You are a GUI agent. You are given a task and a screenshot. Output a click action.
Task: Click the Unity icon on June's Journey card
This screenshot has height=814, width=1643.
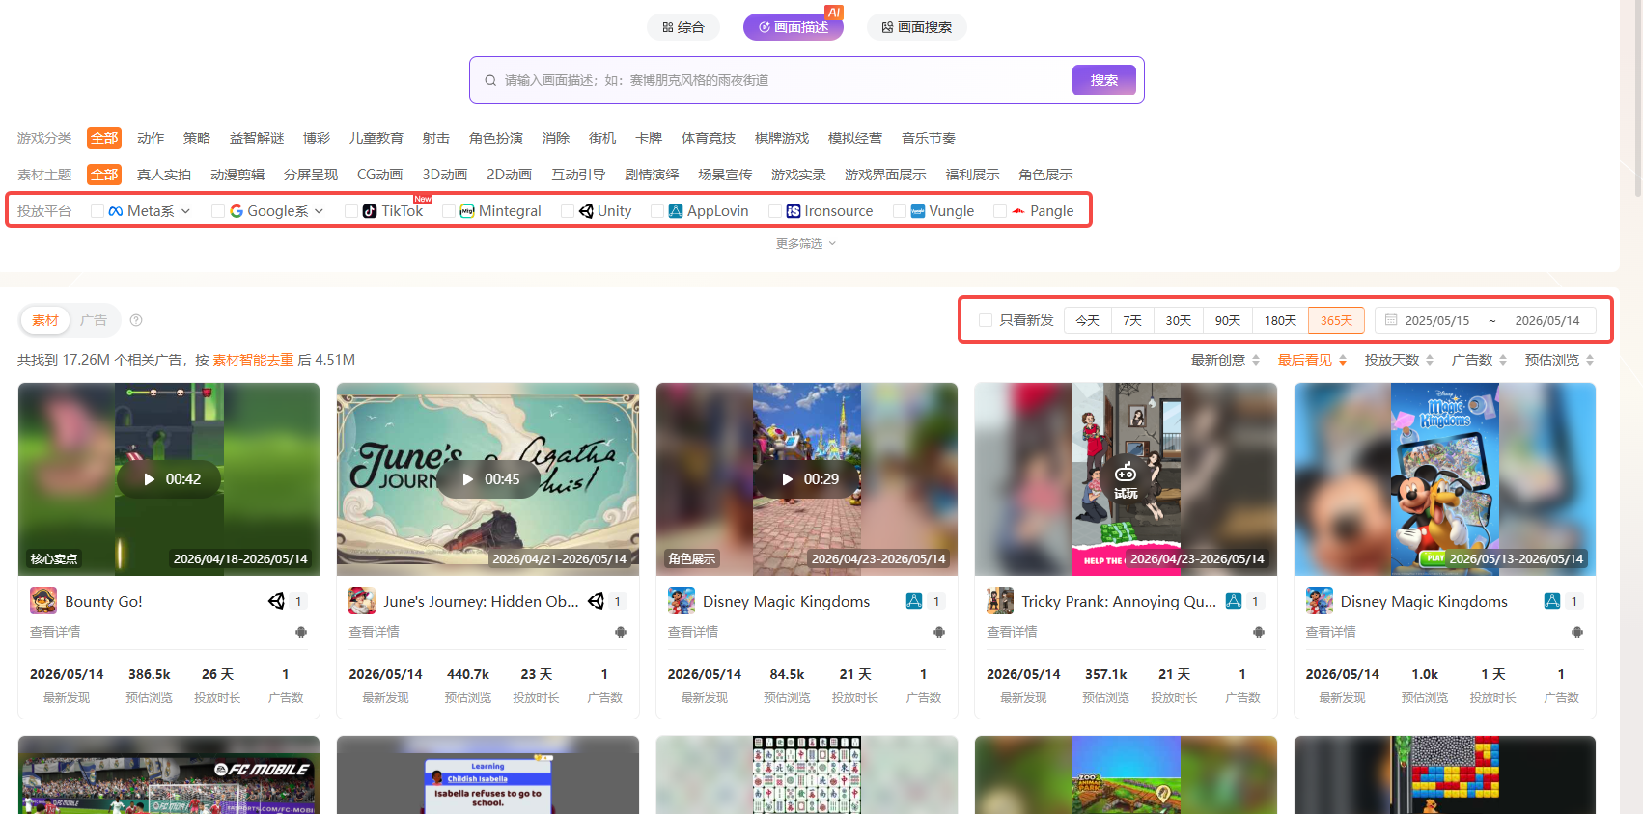point(597,601)
